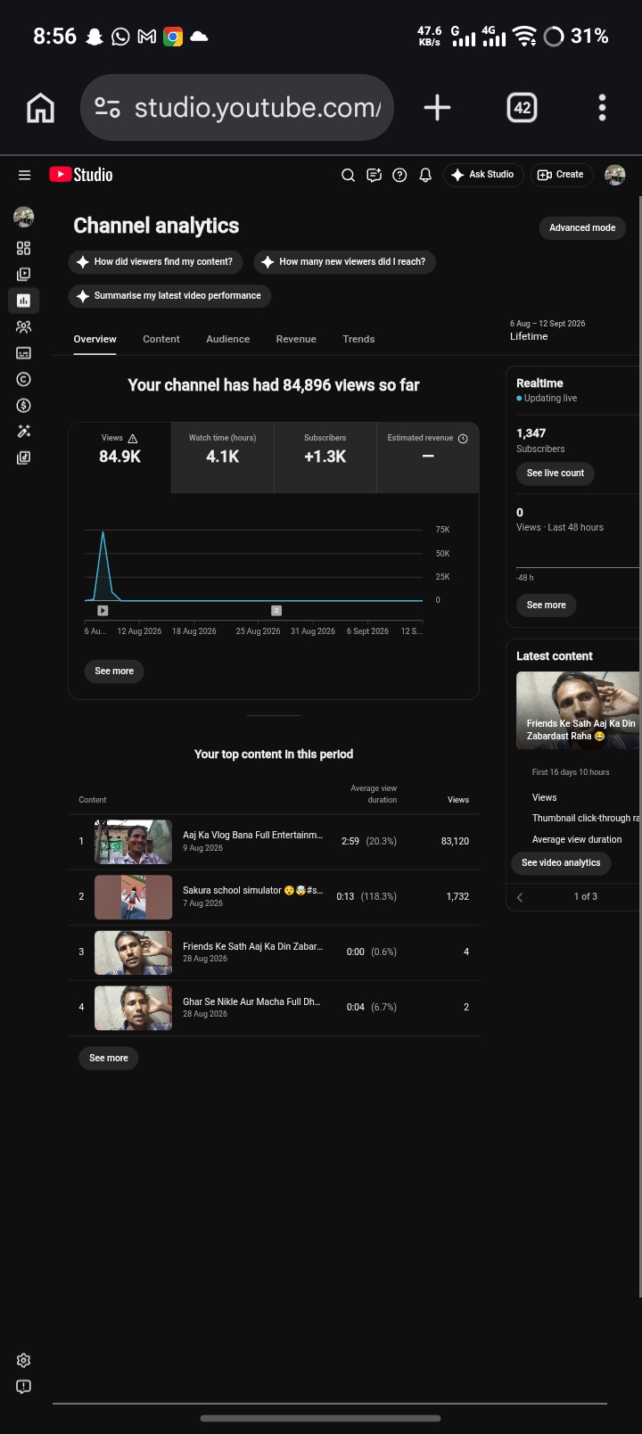Screen dimensions: 642x1434
Task: Open 'Aaj Ka Vlog Bana Full Entertainm...' video
Action: (252, 836)
